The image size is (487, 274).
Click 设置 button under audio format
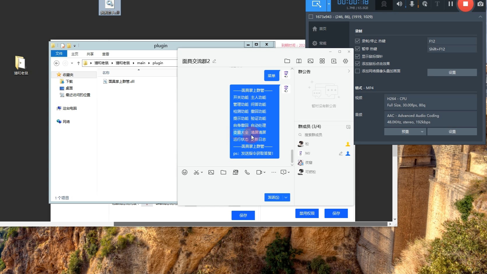[452, 132]
